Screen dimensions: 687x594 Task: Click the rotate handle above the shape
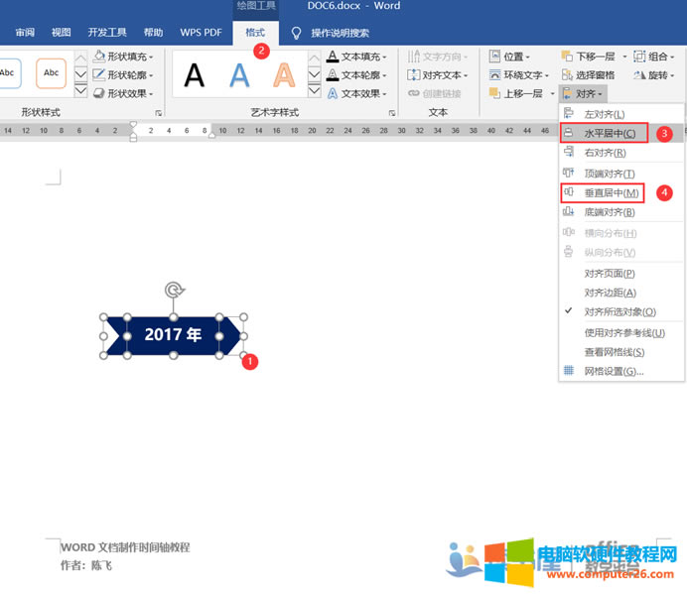click(174, 290)
